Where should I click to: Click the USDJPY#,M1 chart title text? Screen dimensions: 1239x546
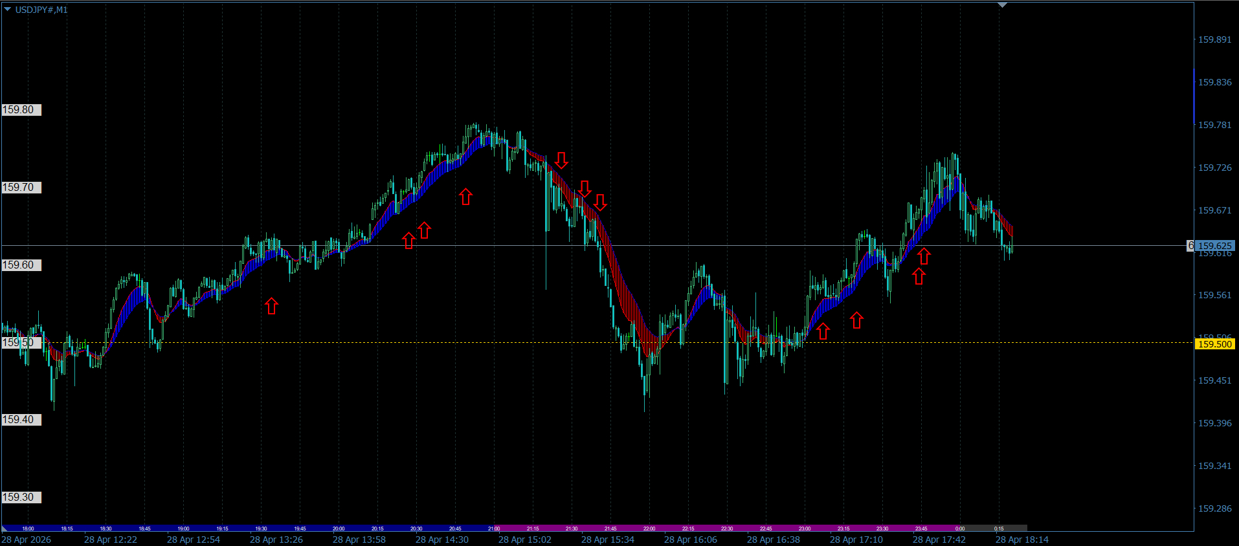coord(41,10)
